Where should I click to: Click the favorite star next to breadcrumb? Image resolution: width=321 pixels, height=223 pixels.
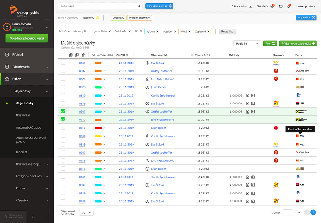click(x=97, y=18)
